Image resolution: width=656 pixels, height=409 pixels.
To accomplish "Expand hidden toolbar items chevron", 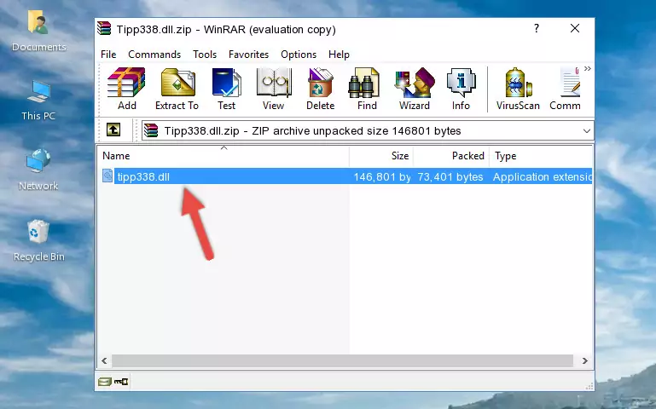I will tap(588, 68).
